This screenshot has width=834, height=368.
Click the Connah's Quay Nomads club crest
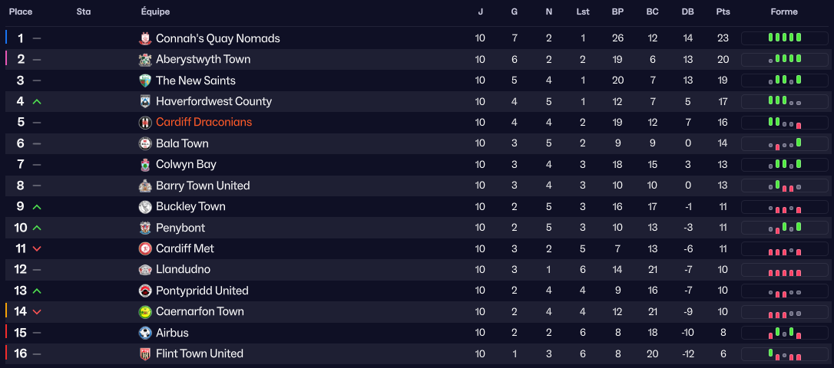(145, 38)
